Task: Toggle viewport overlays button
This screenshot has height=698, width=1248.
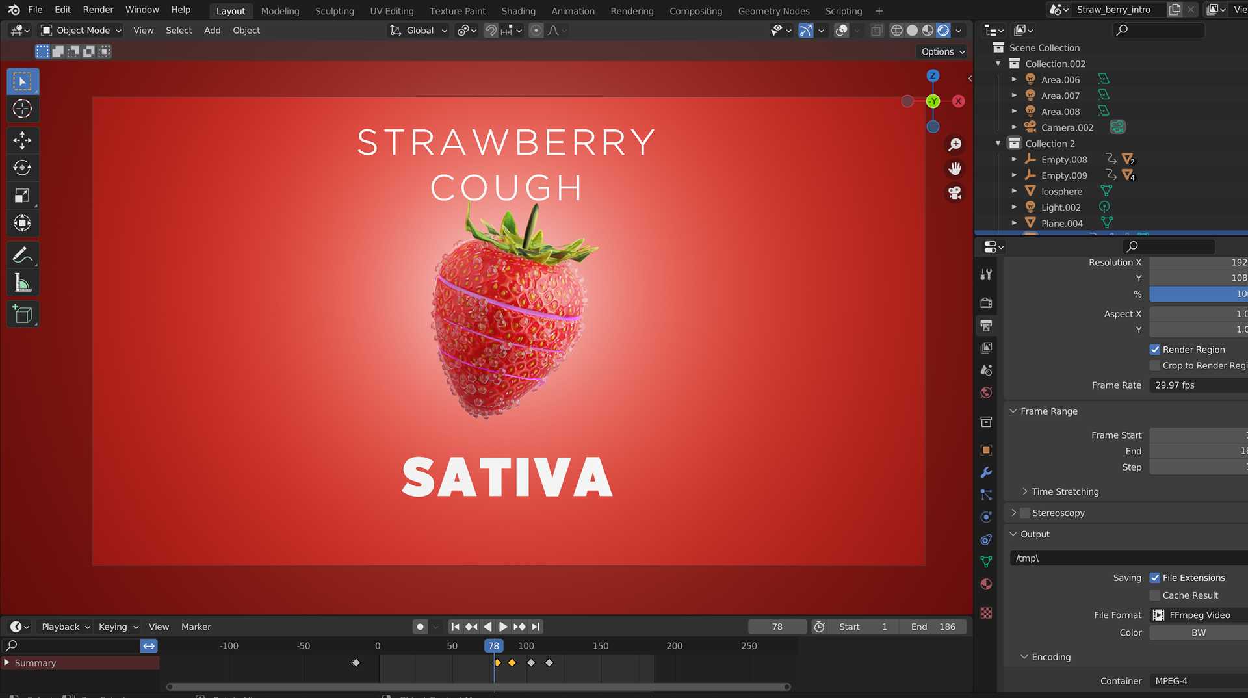Action: click(x=841, y=31)
